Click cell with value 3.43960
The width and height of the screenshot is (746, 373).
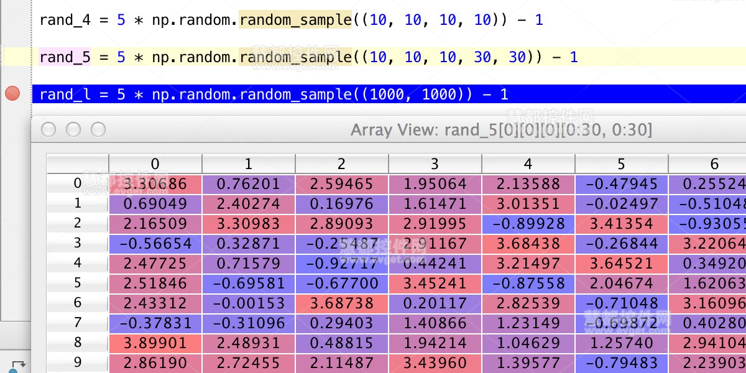pos(435,363)
